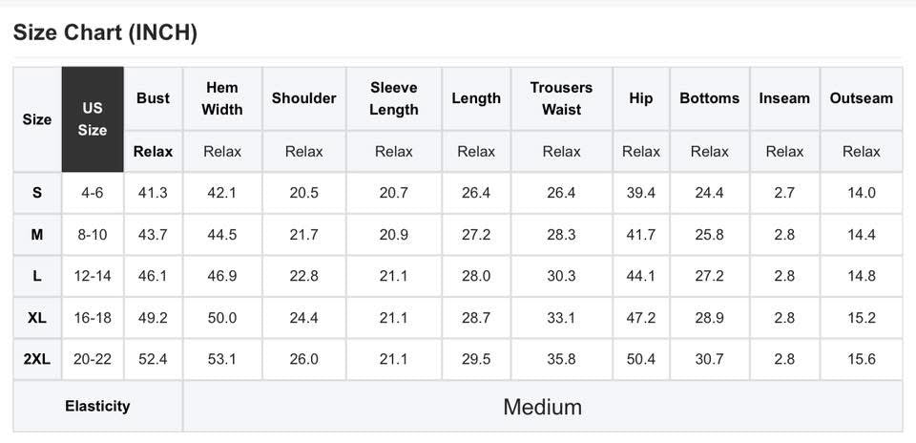Click the 8-10 US size cell
The width and height of the screenshot is (916, 443).
point(93,235)
